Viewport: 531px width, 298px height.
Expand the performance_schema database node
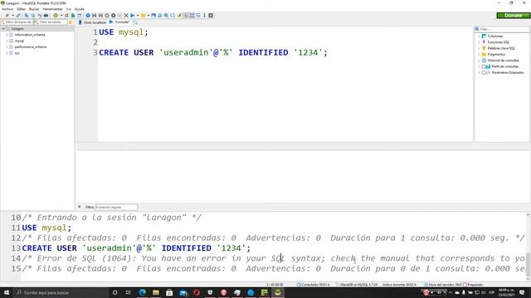coord(7,47)
